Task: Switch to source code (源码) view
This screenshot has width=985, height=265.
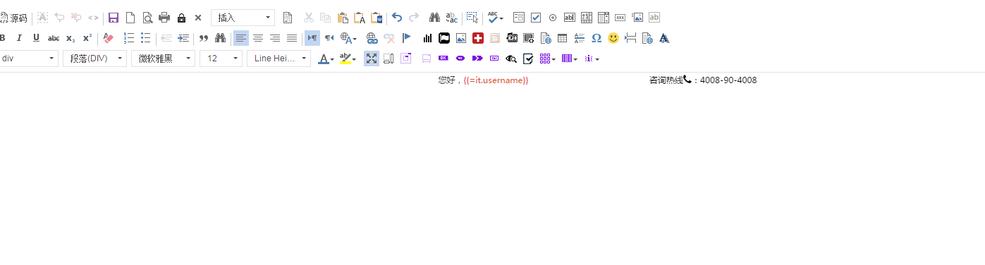Action: tap(13, 18)
